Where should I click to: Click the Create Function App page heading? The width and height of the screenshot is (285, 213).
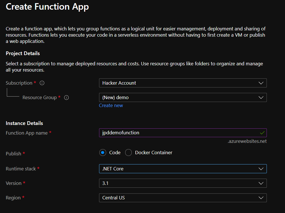click(x=47, y=7)
